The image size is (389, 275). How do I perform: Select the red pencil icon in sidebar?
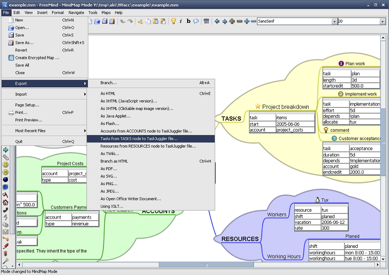pos(5,246)
